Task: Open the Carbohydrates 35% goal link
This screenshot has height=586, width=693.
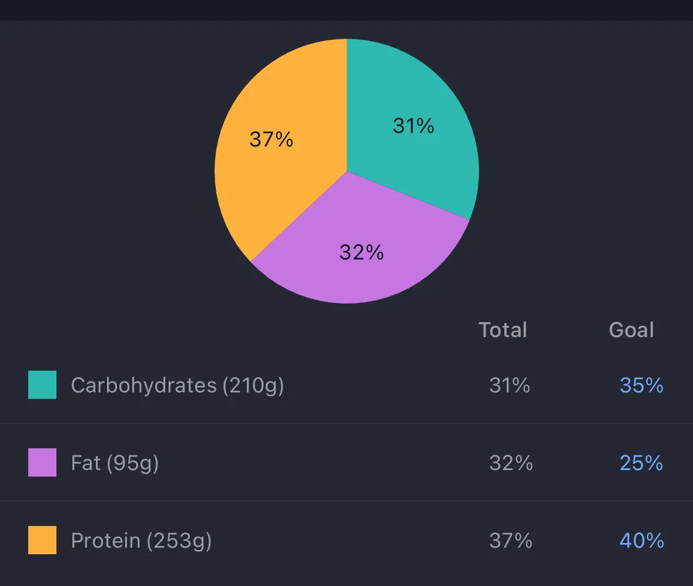Action: pos(641,385)
